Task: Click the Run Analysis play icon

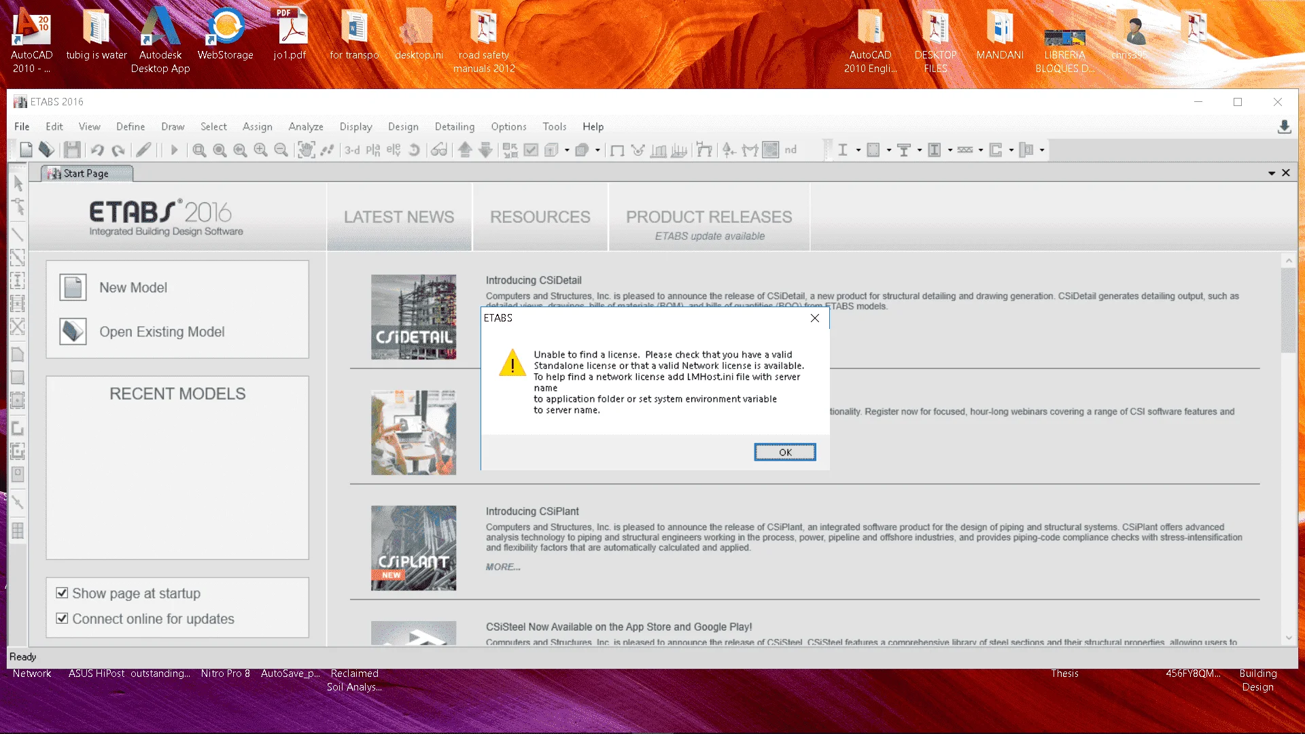Action: [174, 150]
